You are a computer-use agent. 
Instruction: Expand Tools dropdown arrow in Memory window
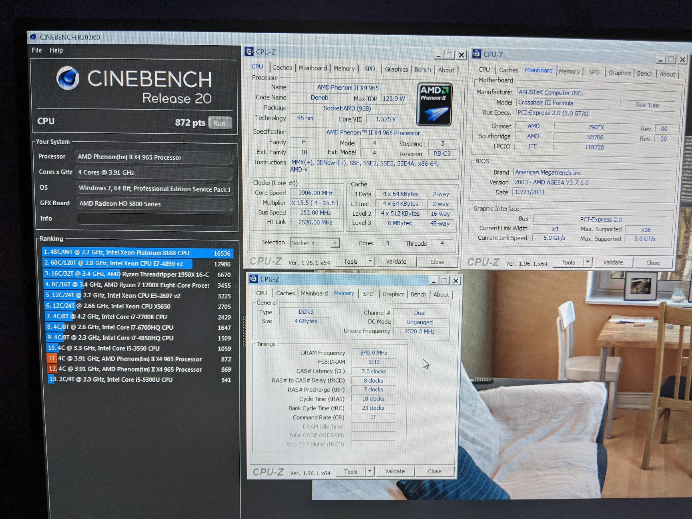tap(370, 471)
